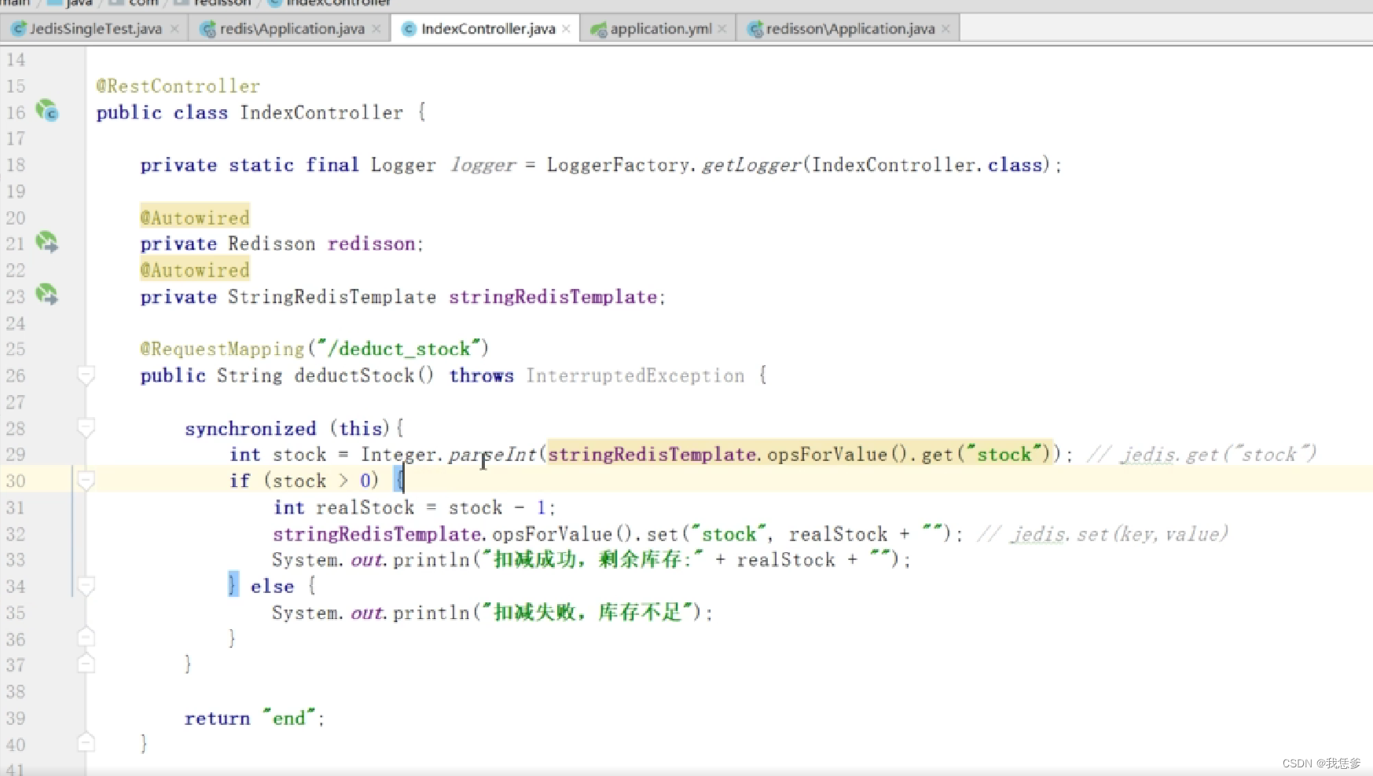
Task: Open the redis\Application.java tab
Action: [292, 29]
